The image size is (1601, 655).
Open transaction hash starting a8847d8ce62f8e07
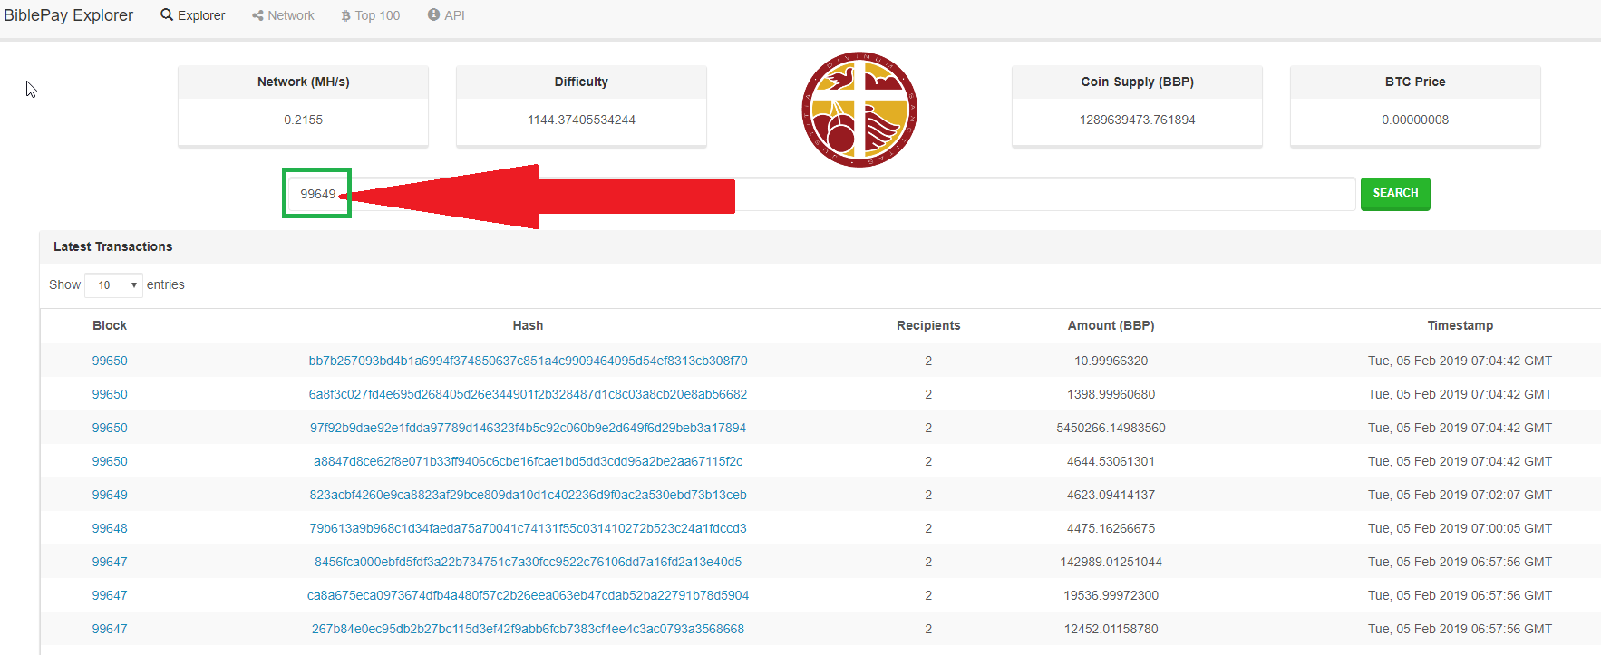tap(528, 461)
